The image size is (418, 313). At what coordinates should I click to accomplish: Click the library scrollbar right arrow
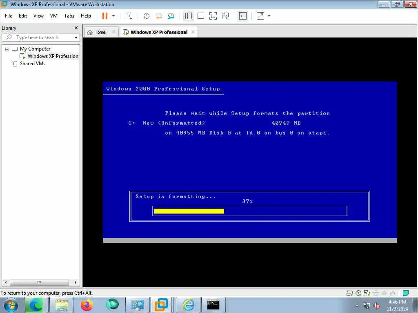(x=76, y=282)
